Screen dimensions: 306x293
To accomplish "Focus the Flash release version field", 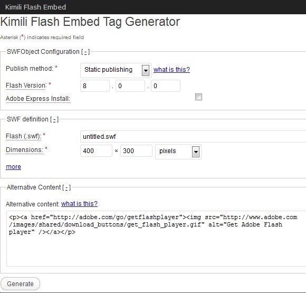I will 166,86.
